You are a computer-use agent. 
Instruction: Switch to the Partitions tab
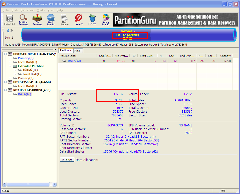[x=66, y=50]
